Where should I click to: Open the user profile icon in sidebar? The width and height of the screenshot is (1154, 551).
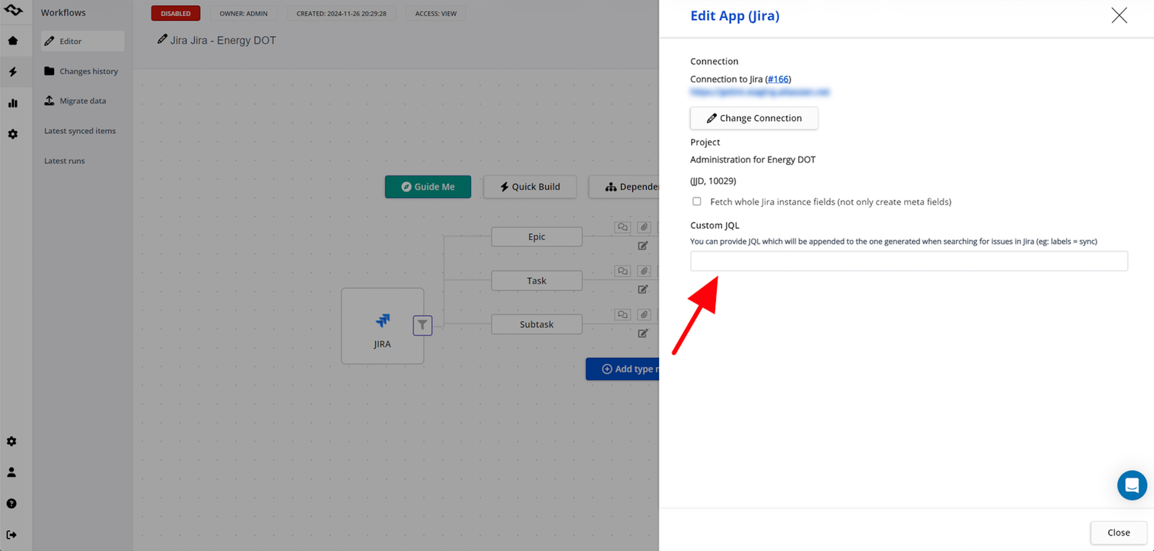(12, 472)
